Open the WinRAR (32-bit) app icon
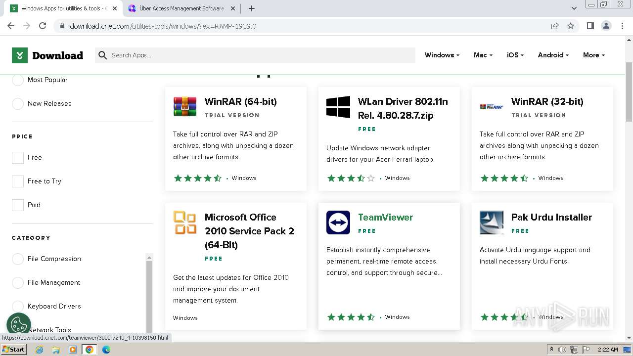This screenshot has height=356, width=633. (x=492, y=106)
